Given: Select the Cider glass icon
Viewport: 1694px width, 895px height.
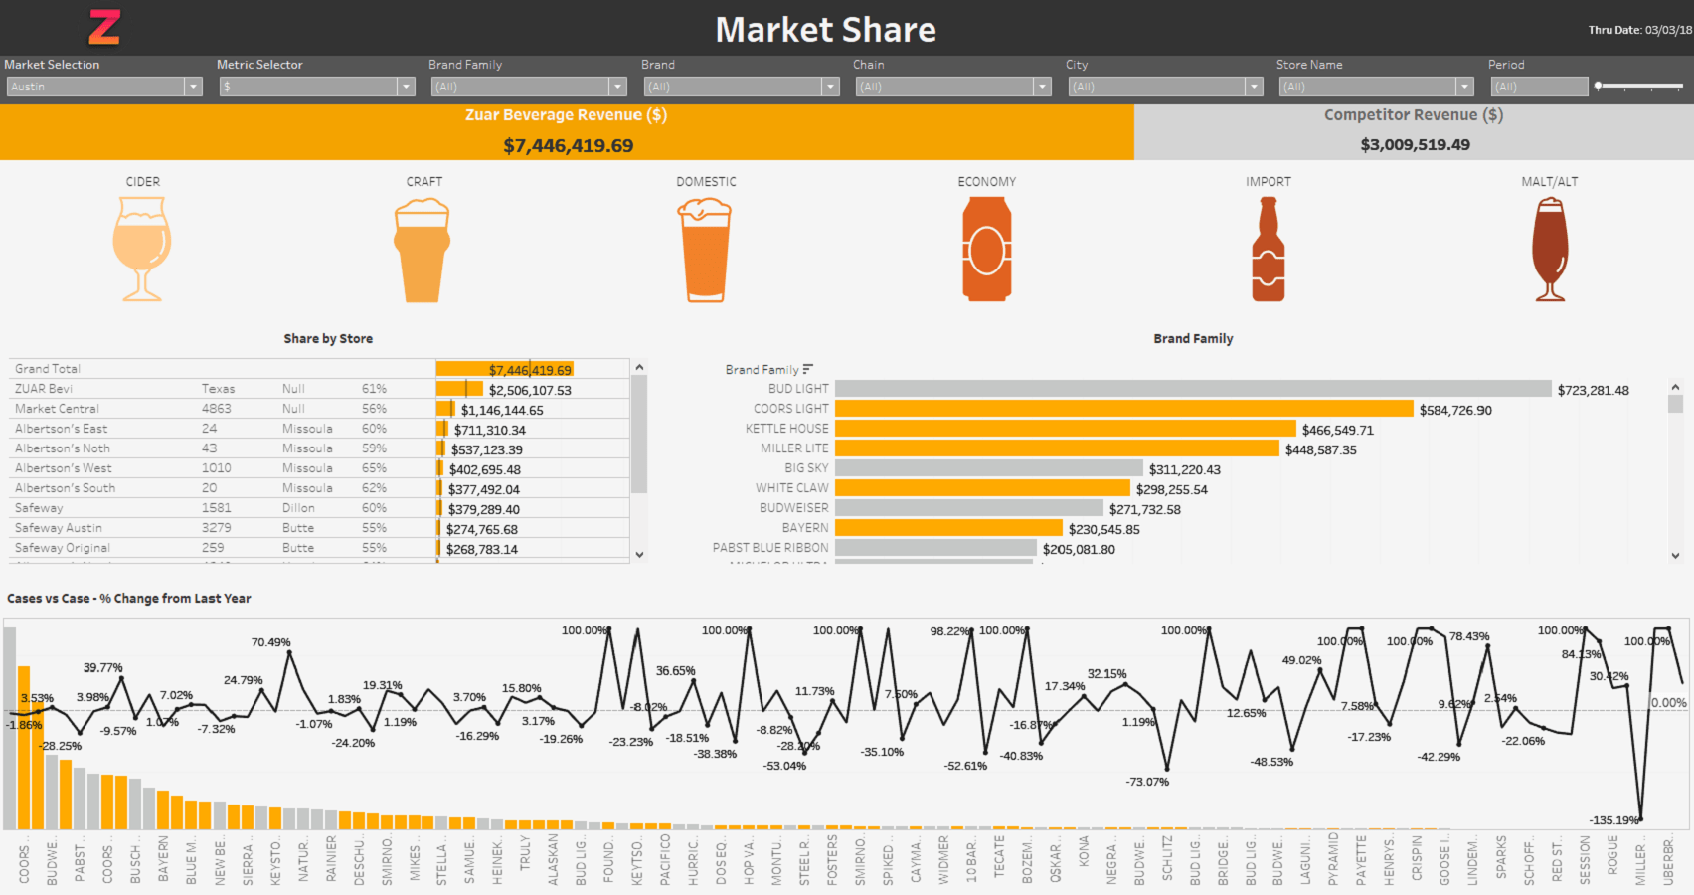Looking at the screenshot, I should [x=142, y=249].
